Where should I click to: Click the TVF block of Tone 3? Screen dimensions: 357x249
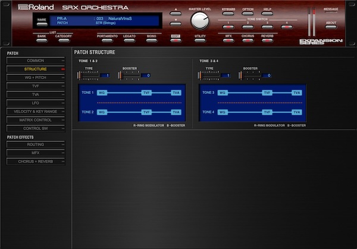267,93
